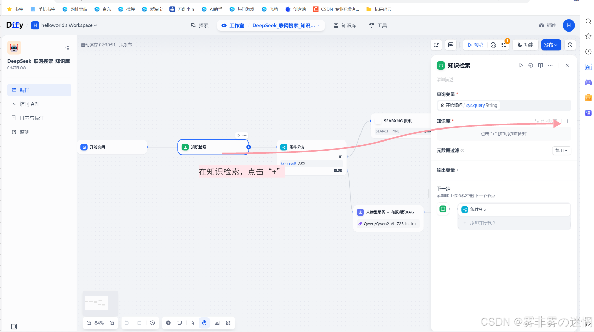Open browser sidebar AI assistant icon
Viewport: 594px width, 332px height.
[588, 67]
